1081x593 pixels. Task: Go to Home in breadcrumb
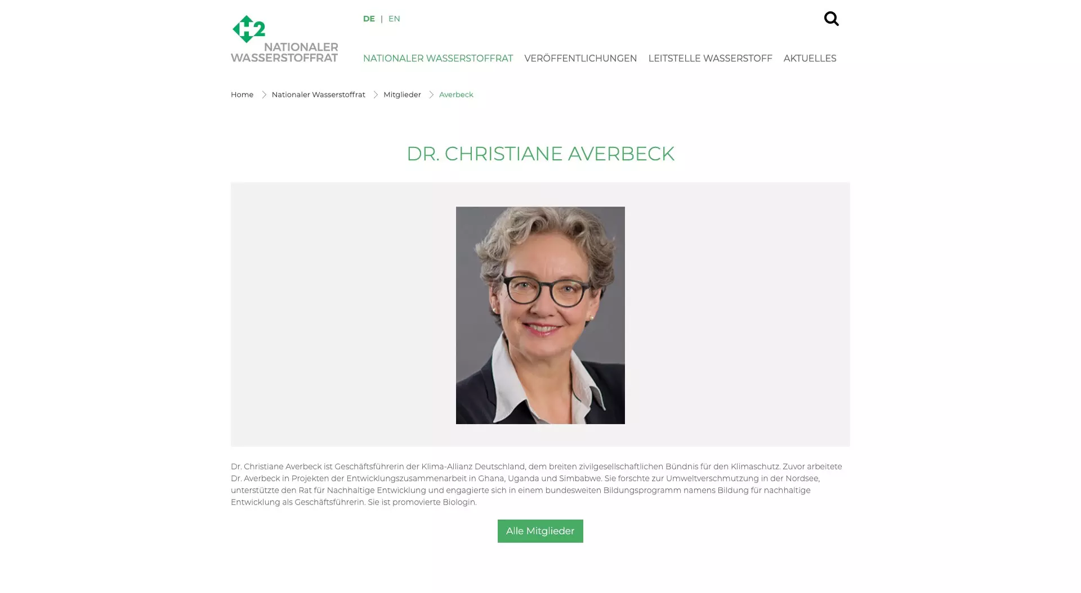(242, 95)
